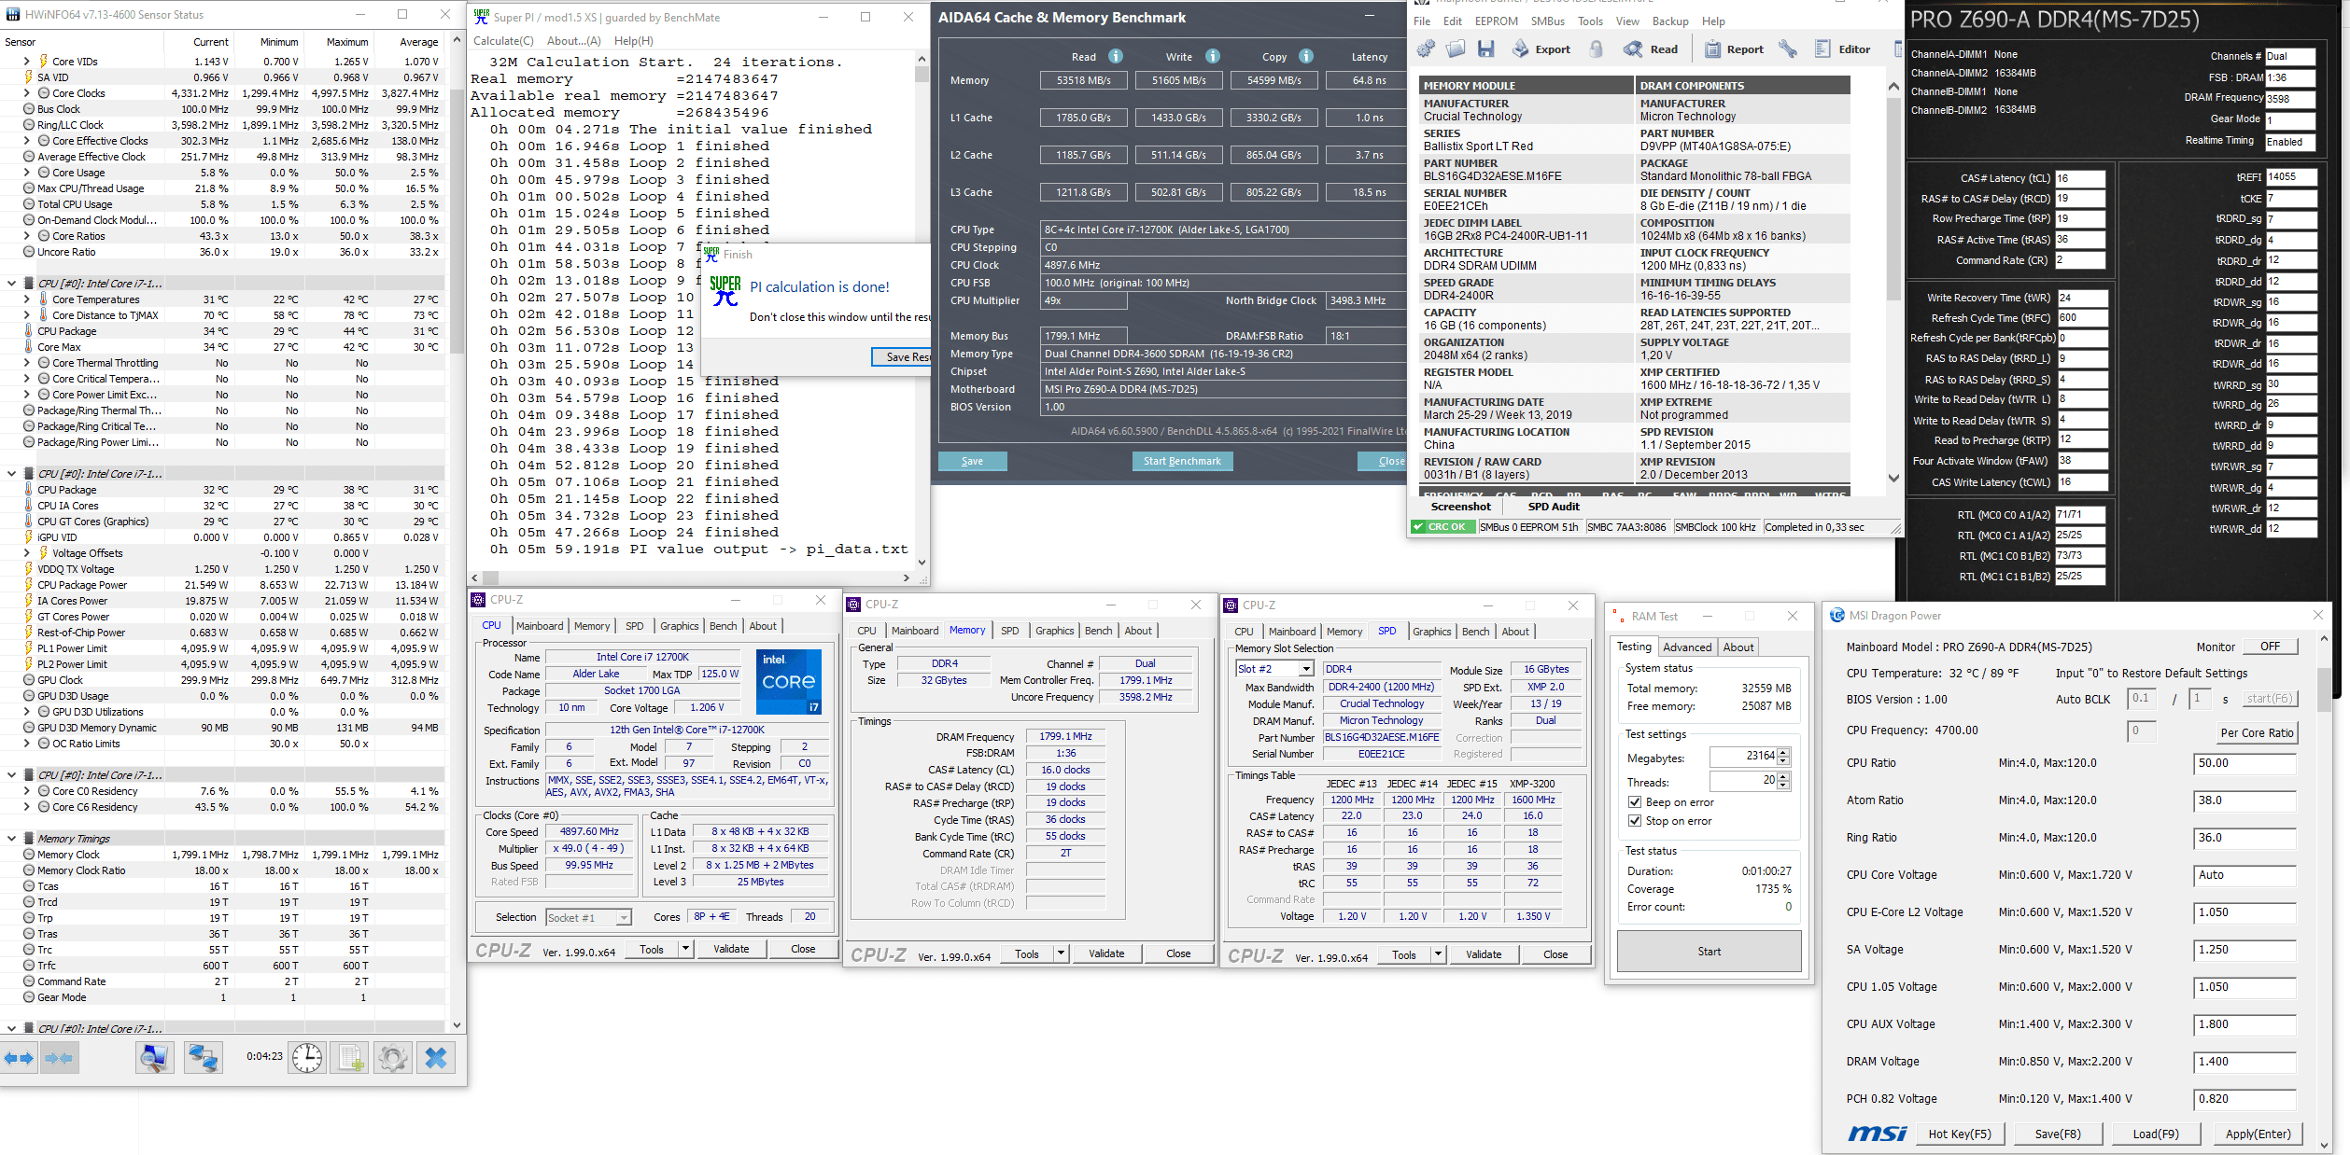Open Tools dropdown arrow in CPU-Z CPU window
The width and height of the screenshot is (2350, 1155).
coord(685,949)
